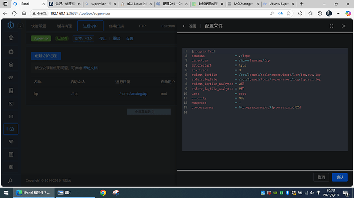Click the browser favorites star icon

click(x=288, y=13)
